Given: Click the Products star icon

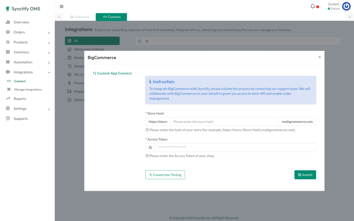Looking at the screenshot, I should [8, 42].
